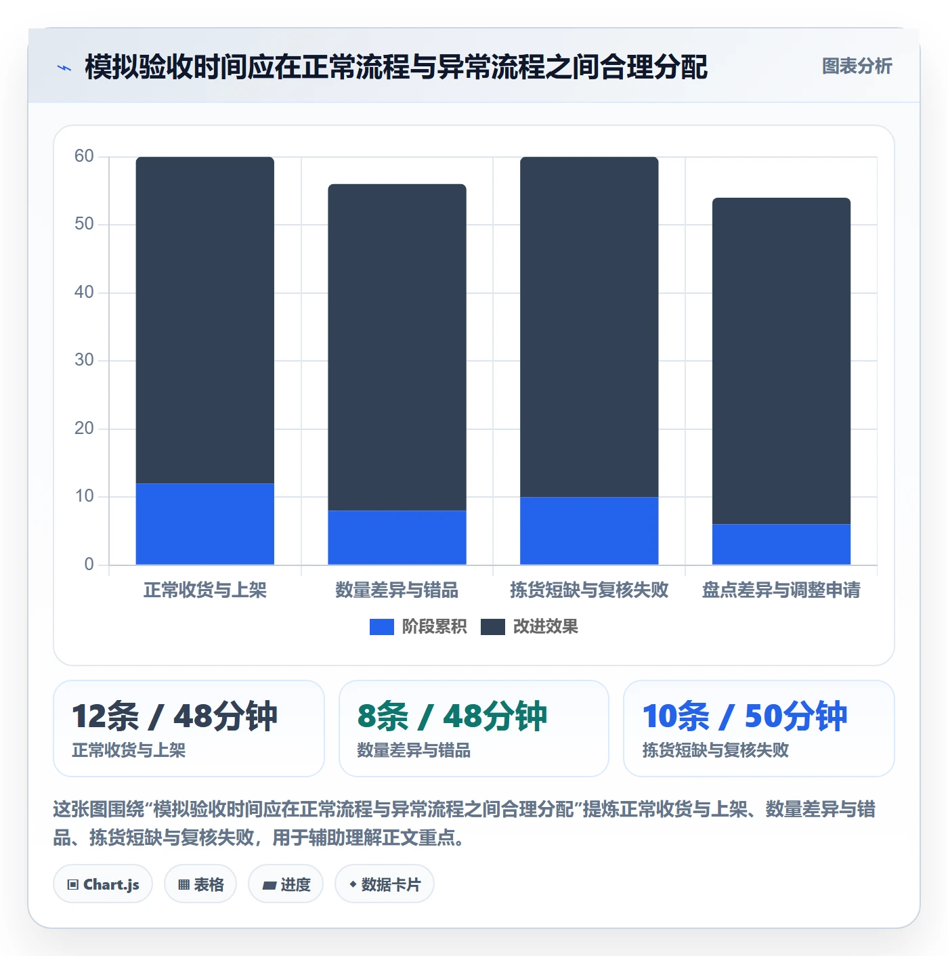Screen dimensions: 948x956
Task: Click the 图表分析 label in the header
Action: (x=857, y=66)
